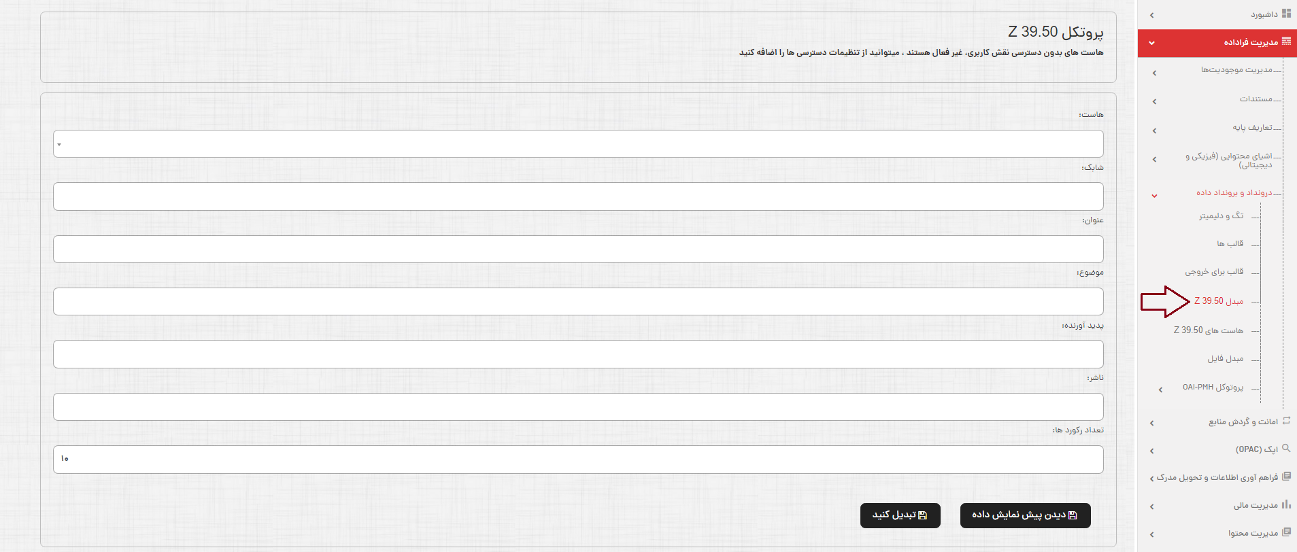Screen dimensions: 1297x552
Task: Select the مدیریت محتوا sidebar icon
Action: pyautogui.click(x=1287, y=532)
